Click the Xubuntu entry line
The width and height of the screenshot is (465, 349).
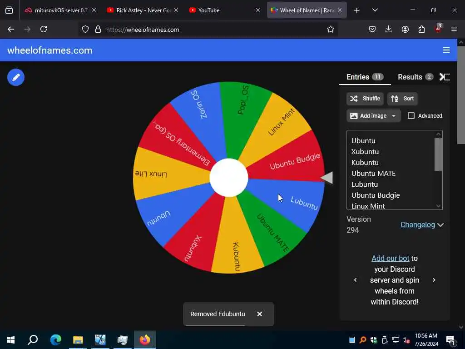(365, 151)
